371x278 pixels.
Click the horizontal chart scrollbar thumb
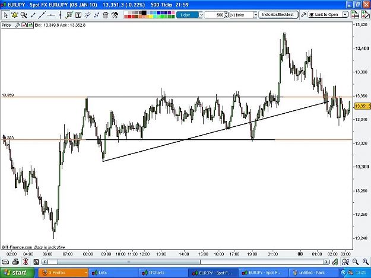[x=129, y=262]
